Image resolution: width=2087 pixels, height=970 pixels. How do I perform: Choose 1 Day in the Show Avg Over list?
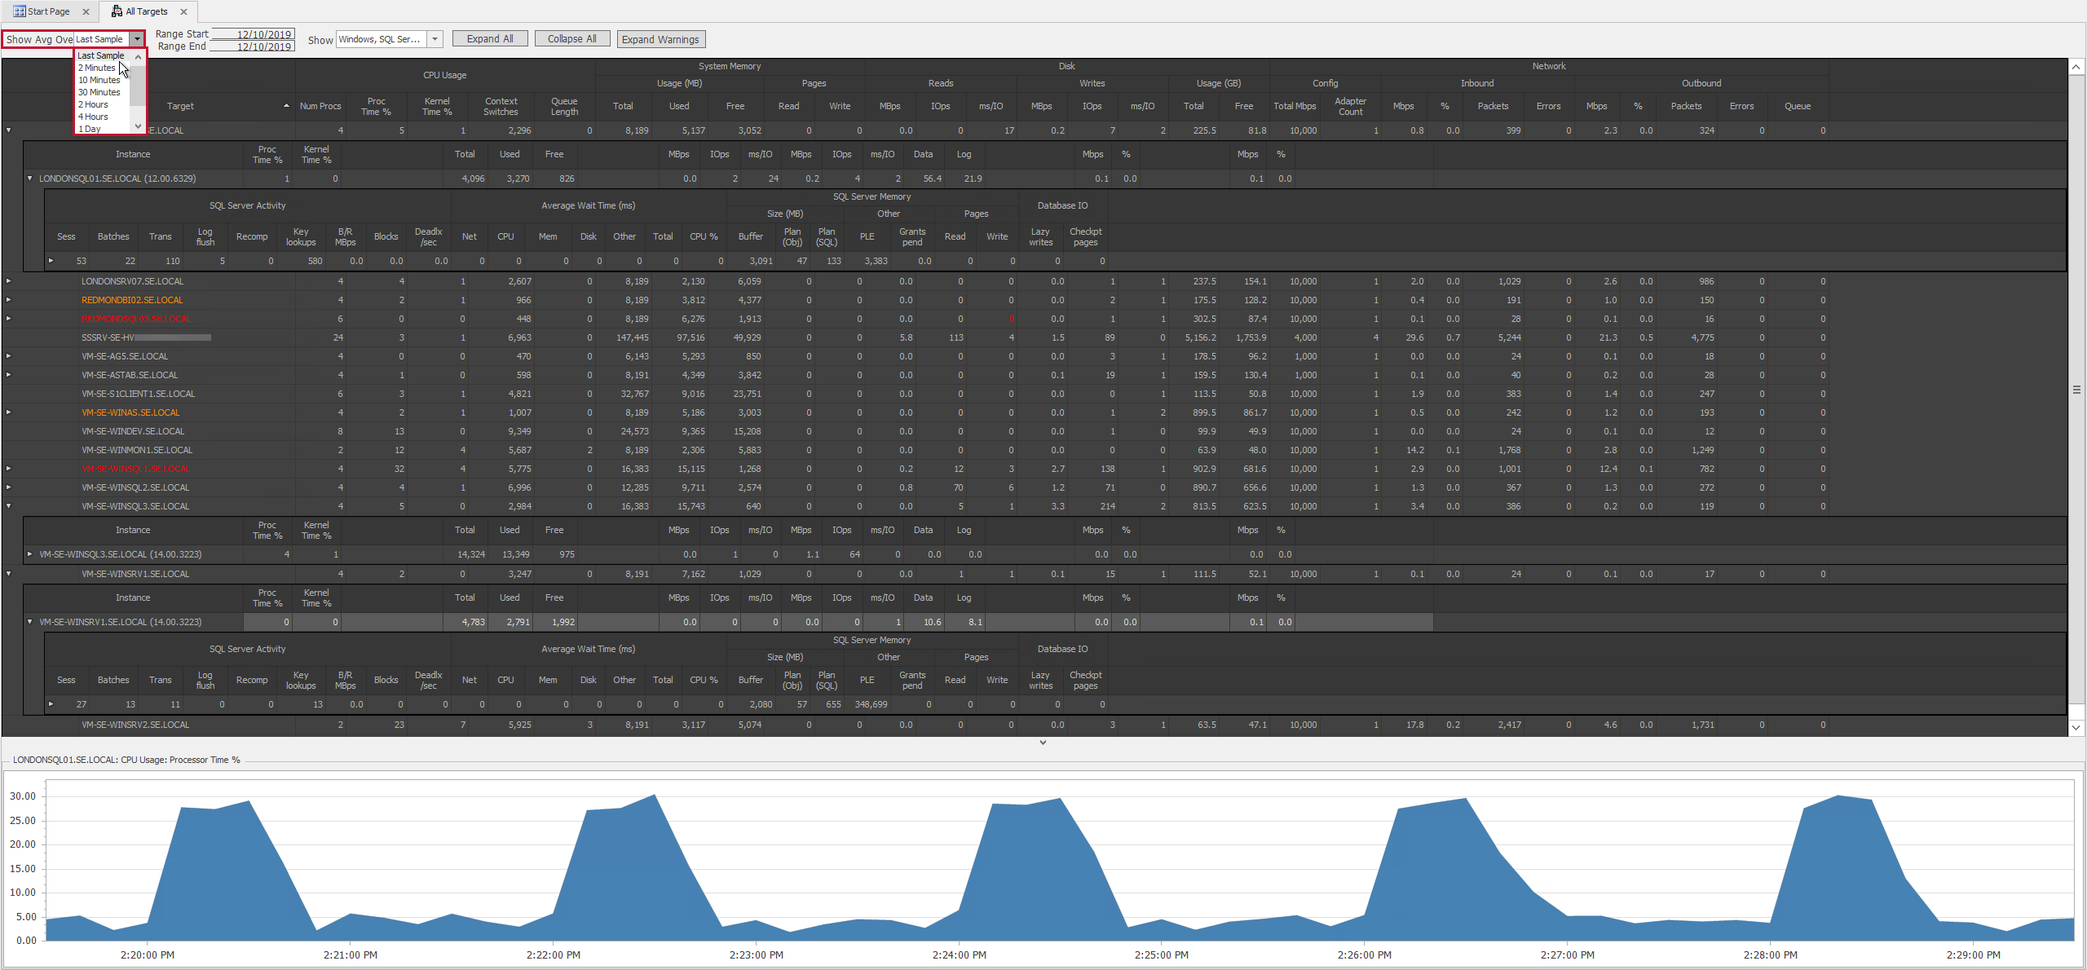tap(90, 128)
